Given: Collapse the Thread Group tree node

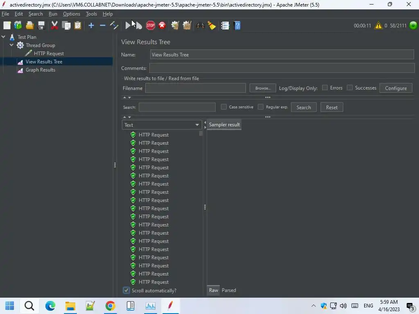Looking at the screenshot, I should 11,45.
